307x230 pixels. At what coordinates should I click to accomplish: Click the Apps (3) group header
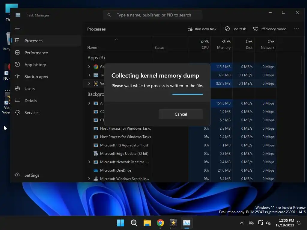coord(96,58)
